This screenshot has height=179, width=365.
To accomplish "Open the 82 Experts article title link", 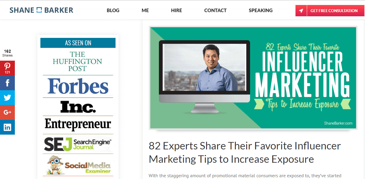I will (x=245, y=152).
